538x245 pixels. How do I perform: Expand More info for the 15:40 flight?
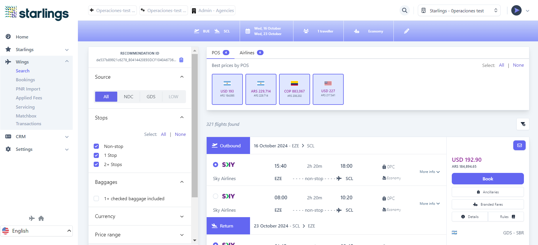[429, 172]
